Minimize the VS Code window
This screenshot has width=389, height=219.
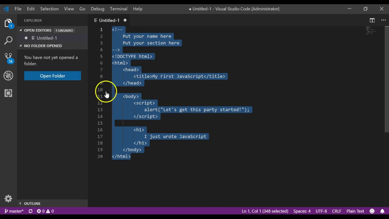tap(349, 9)
